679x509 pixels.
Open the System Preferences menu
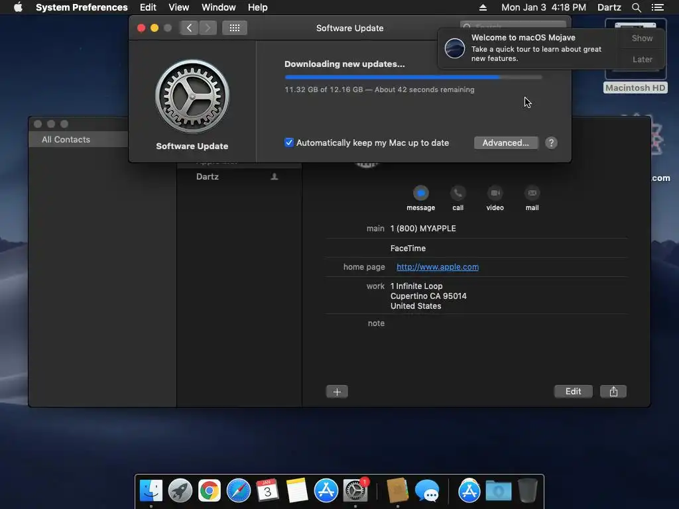pos(82,7)
